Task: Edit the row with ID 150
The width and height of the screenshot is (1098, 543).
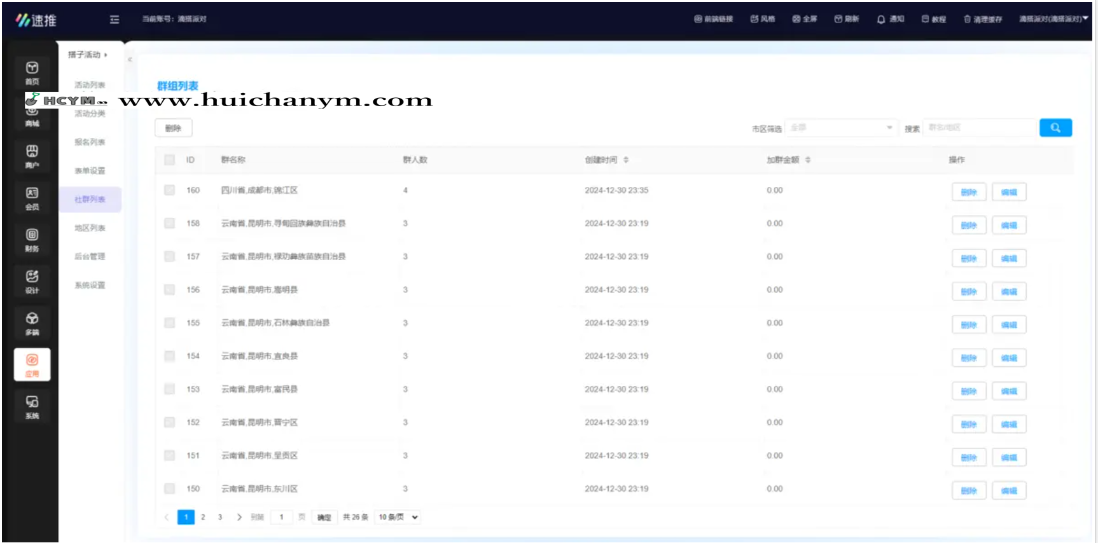Action: [x=1009, y=490]
